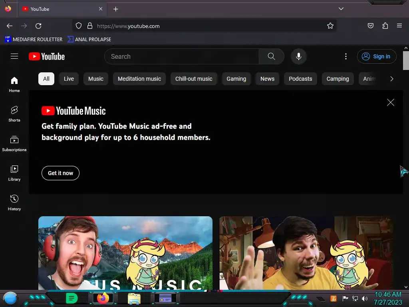Show more filter chips with arrow
The image size is (409, 307).
tap(391, 79)
